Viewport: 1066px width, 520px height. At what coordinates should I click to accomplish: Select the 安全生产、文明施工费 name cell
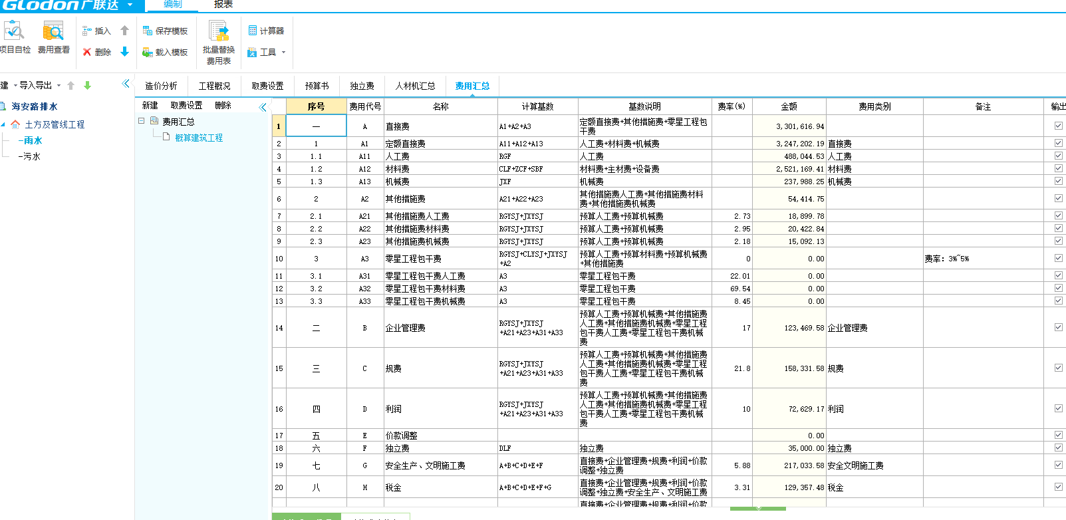(441, 465)
